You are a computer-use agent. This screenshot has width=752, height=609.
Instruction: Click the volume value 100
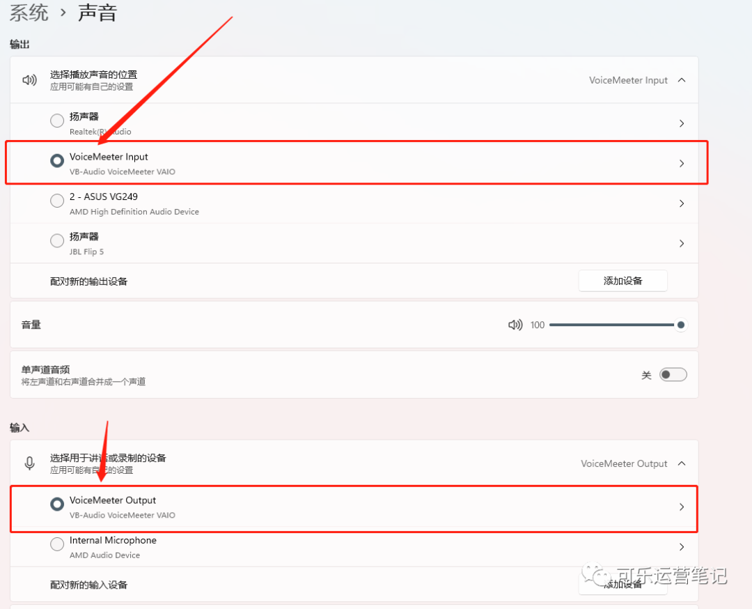(x=537, y=325)
